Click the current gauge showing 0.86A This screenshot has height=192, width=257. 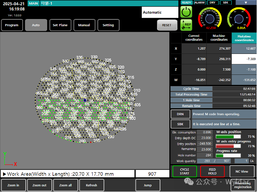239,19
